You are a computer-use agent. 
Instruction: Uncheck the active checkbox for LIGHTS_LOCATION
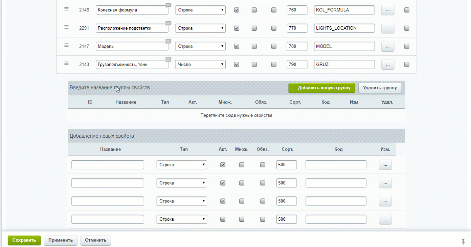click(237, 28)
